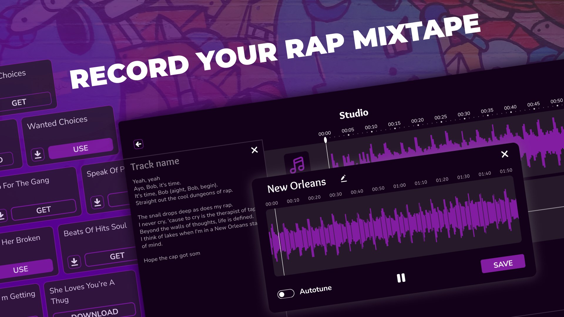Download the Beats Of Hits Soul beat

point(74,262)
